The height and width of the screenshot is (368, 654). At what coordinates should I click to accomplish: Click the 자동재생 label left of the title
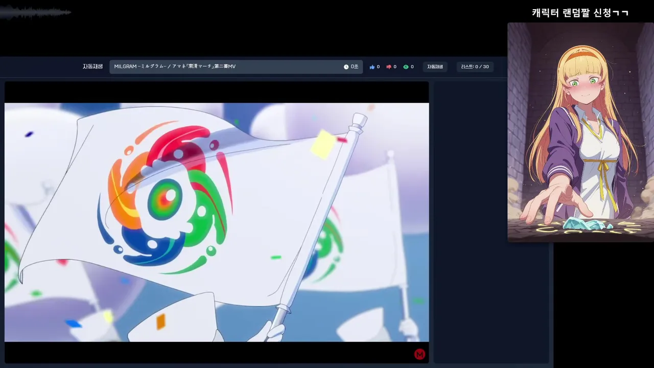tap(92, 66)
